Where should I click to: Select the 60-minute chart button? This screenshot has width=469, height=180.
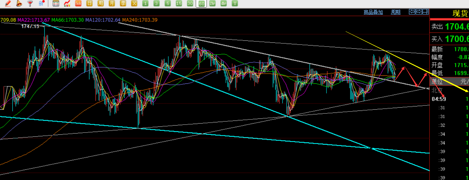(201, 4)
